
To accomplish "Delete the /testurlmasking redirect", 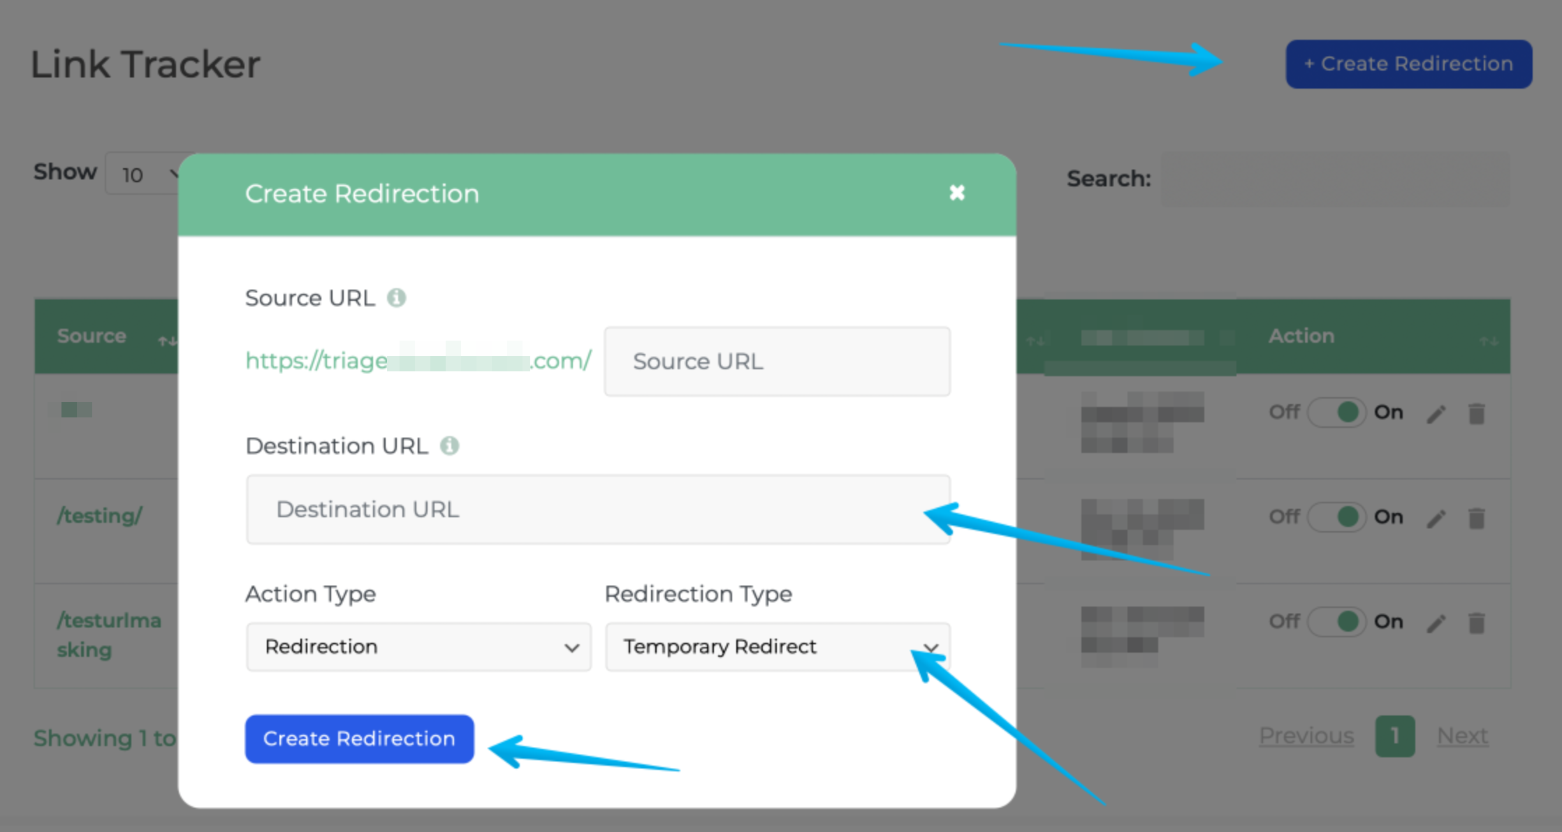I will pos(1477,622).
